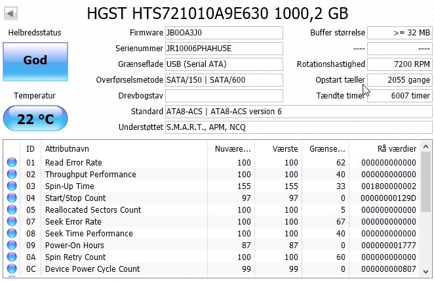Select the Device Power Cycle Count name

tap(92, 269)
